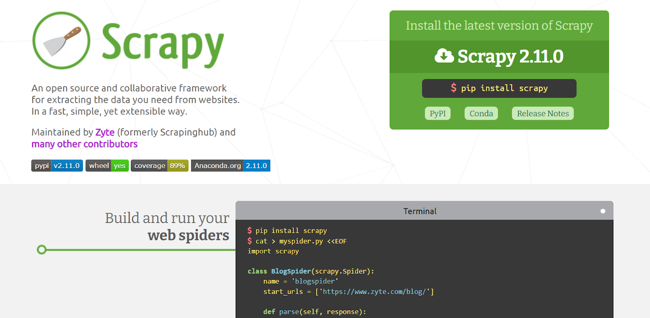Viewport: 650px width, 318px height.
Task: Click the white dot in the Terminal title bar
Action: coord(603,211)
